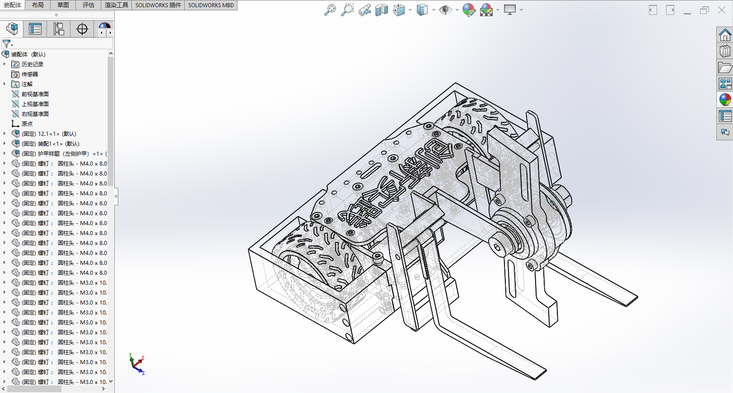Image resolution: width=733 pixels, height=393 pixels.
Task: Open the SOLIDWORKS MBD tab
Action: [211, 5]
